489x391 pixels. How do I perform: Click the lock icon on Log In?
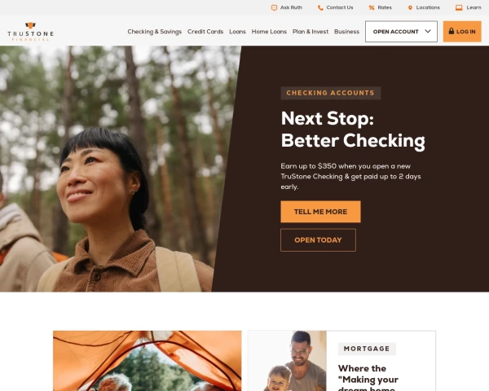pos(452,31)
